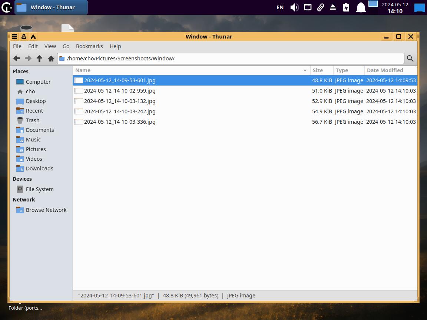The image size is (427, 320).
Task: Sort files by Size column header
Action: (322, 70)
